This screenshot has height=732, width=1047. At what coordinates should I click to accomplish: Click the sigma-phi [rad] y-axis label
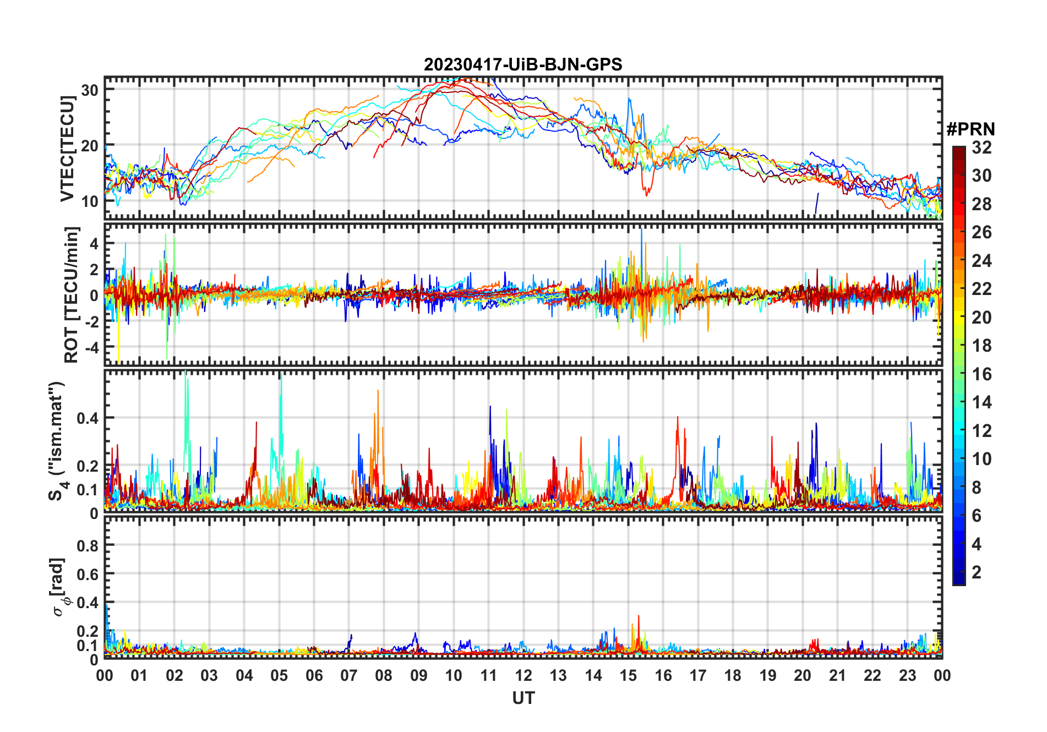59,587
